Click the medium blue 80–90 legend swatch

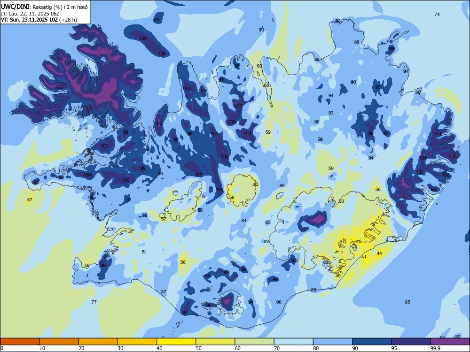(333, 342)
